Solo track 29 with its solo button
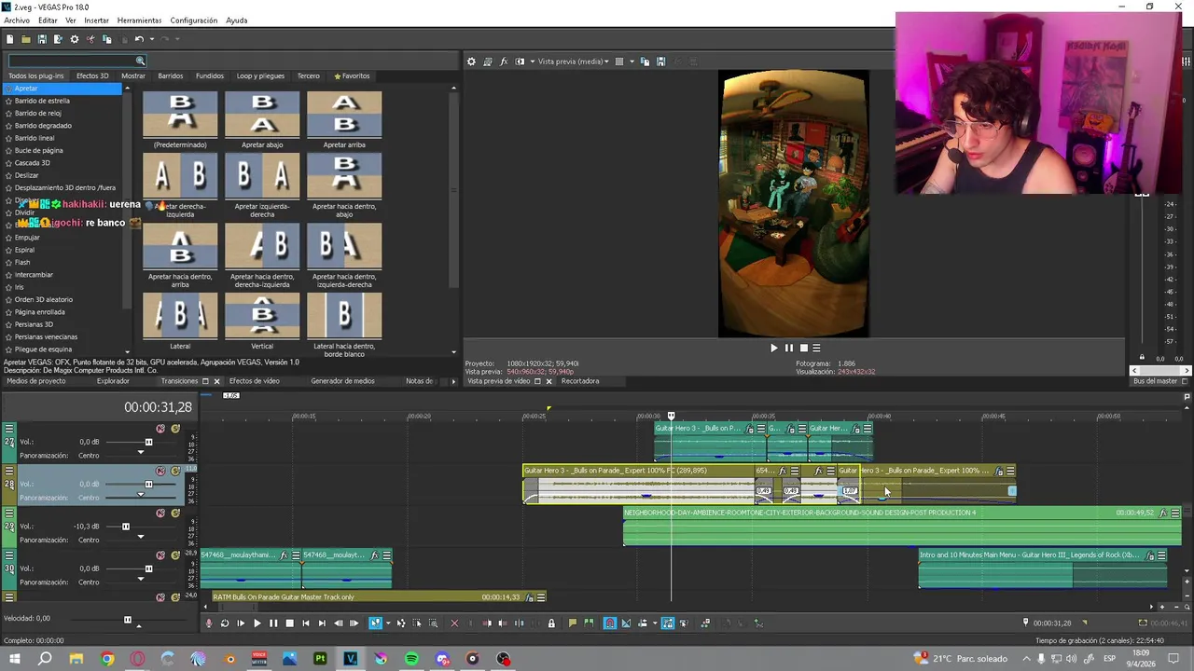Viewport: 1194px width, 671px height. coord(175,513)
